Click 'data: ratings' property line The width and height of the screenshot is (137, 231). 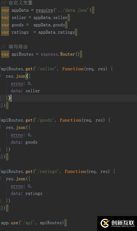point(26,194)
